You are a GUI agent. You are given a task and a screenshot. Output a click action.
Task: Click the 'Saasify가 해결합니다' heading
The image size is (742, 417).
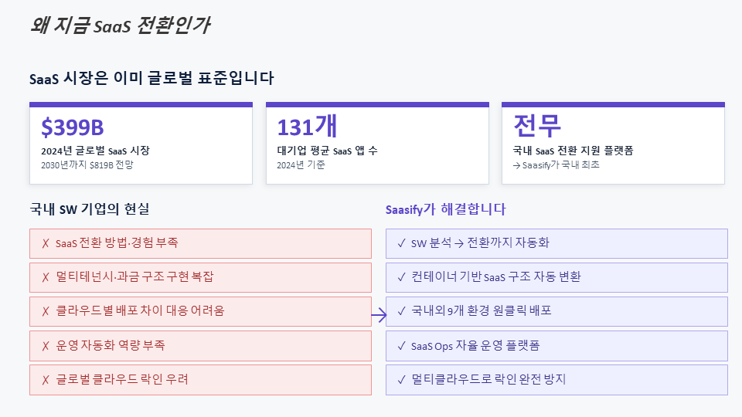(x=445, y=209)
